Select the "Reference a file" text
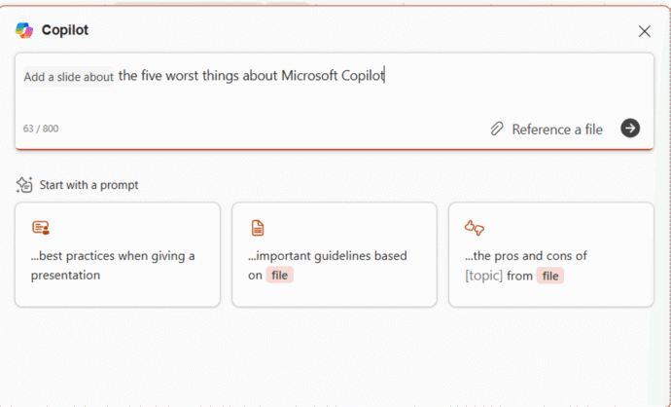The height and width of the screenshot is (407, 671). pyautogui.click(x=557, y=129)
